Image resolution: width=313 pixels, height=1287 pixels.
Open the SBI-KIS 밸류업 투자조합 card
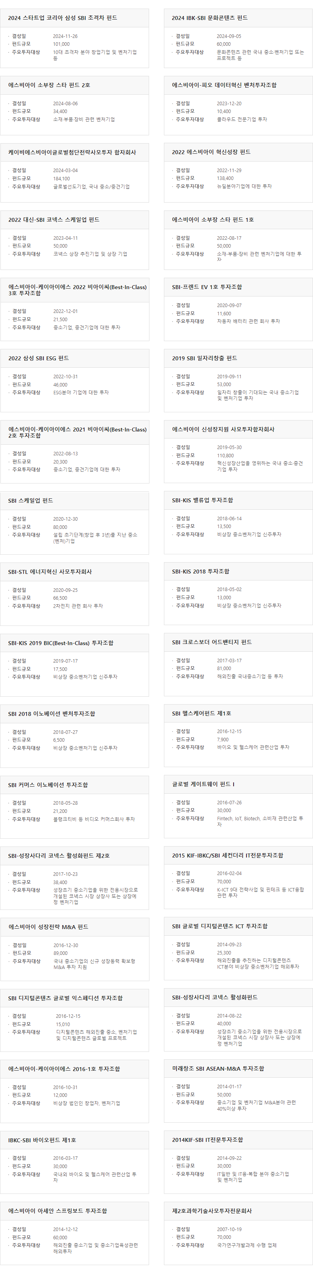(x=238, y=521)
